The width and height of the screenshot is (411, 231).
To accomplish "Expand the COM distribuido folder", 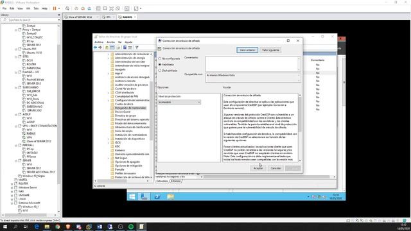I will point(109,92).
